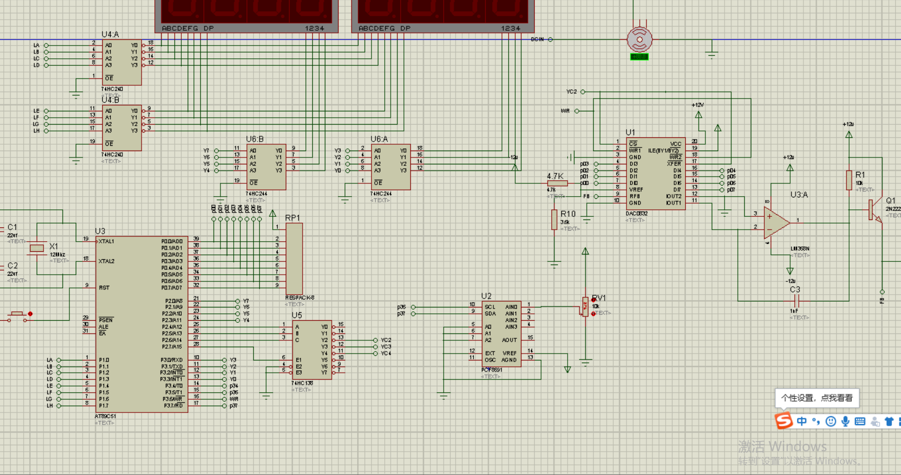This screenshot has height=475, width=901.
Task: Select the LH terminal beside U4:B
Action: (46, 130)
